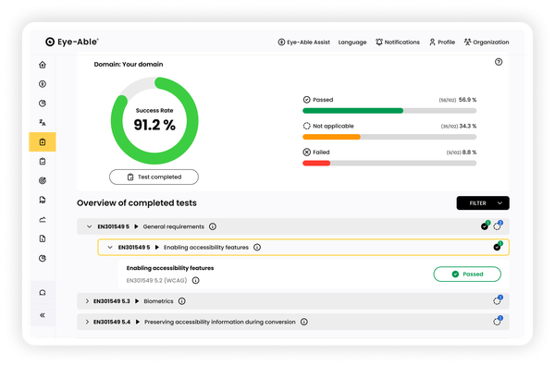Click the Passed check-circle icon in stats
The image size is (555, 366).
coord(306,100)
